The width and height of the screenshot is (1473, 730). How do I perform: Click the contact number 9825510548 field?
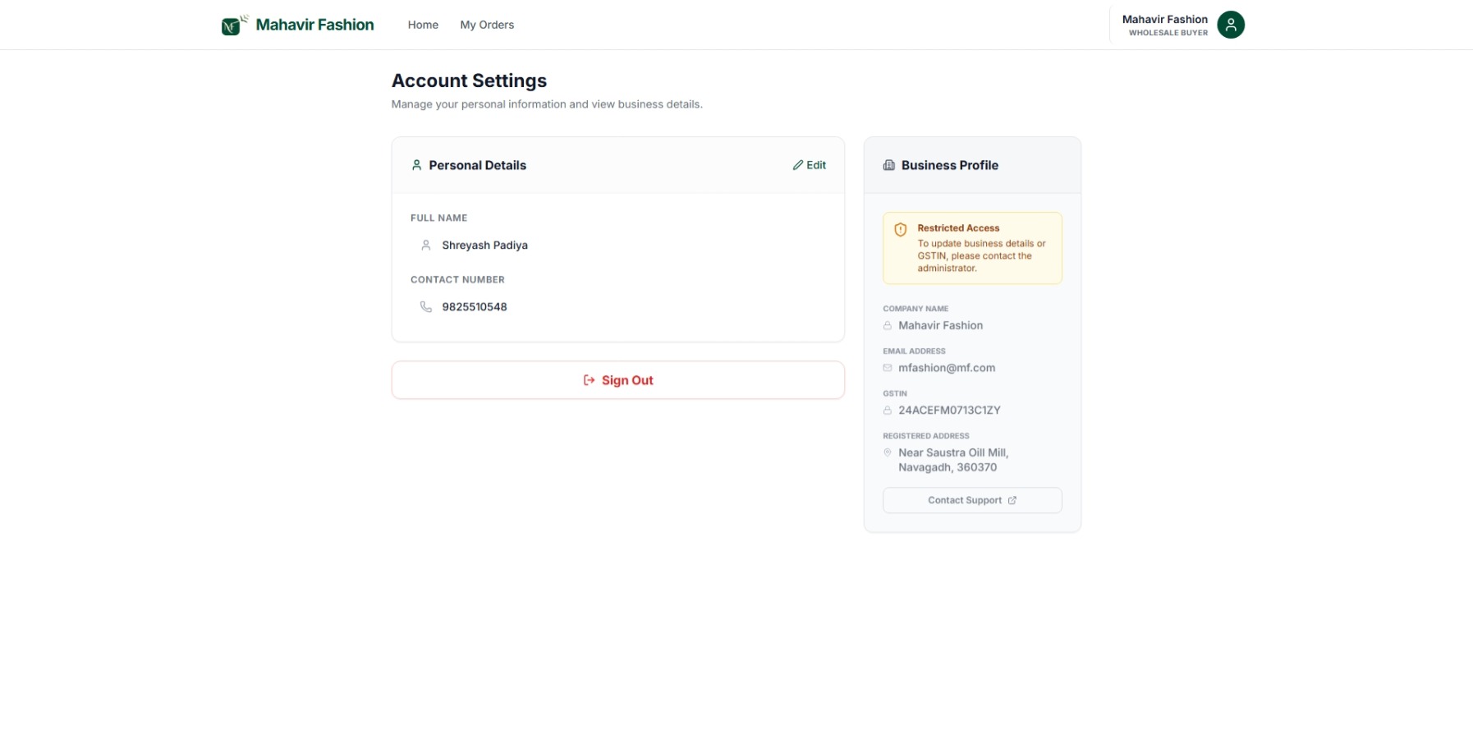(475, 307)
